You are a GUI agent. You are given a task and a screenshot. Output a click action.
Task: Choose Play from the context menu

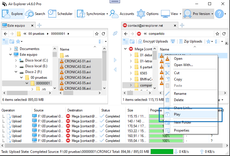[191, 114]
